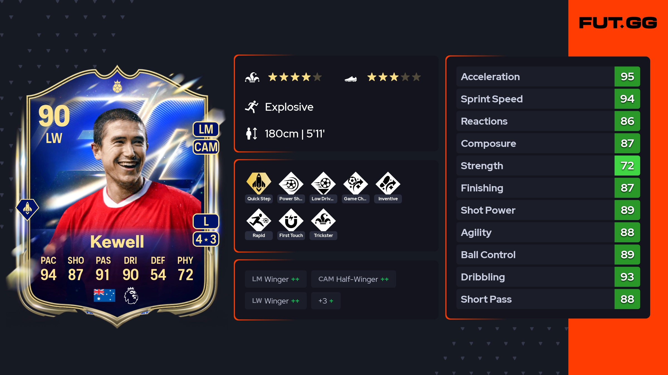
Task: Click the green Strength 72 value box
Action: pos(627,166)
